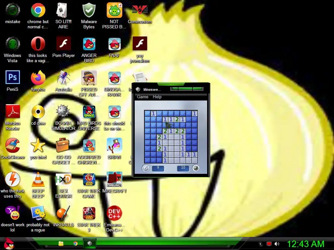
Task: Open Yahoo icon 'doesn't work lol'
Action: coord(13,213)
